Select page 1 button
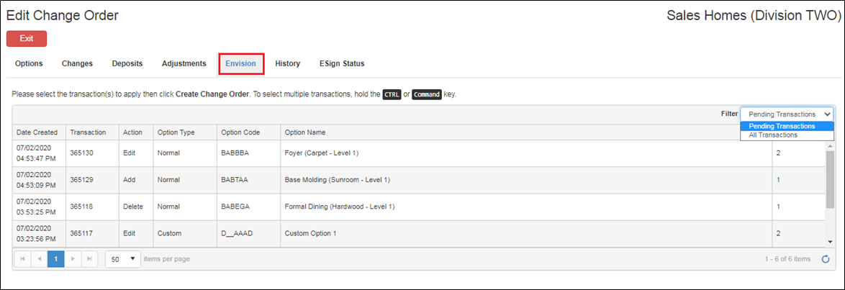 click(55, 259)
